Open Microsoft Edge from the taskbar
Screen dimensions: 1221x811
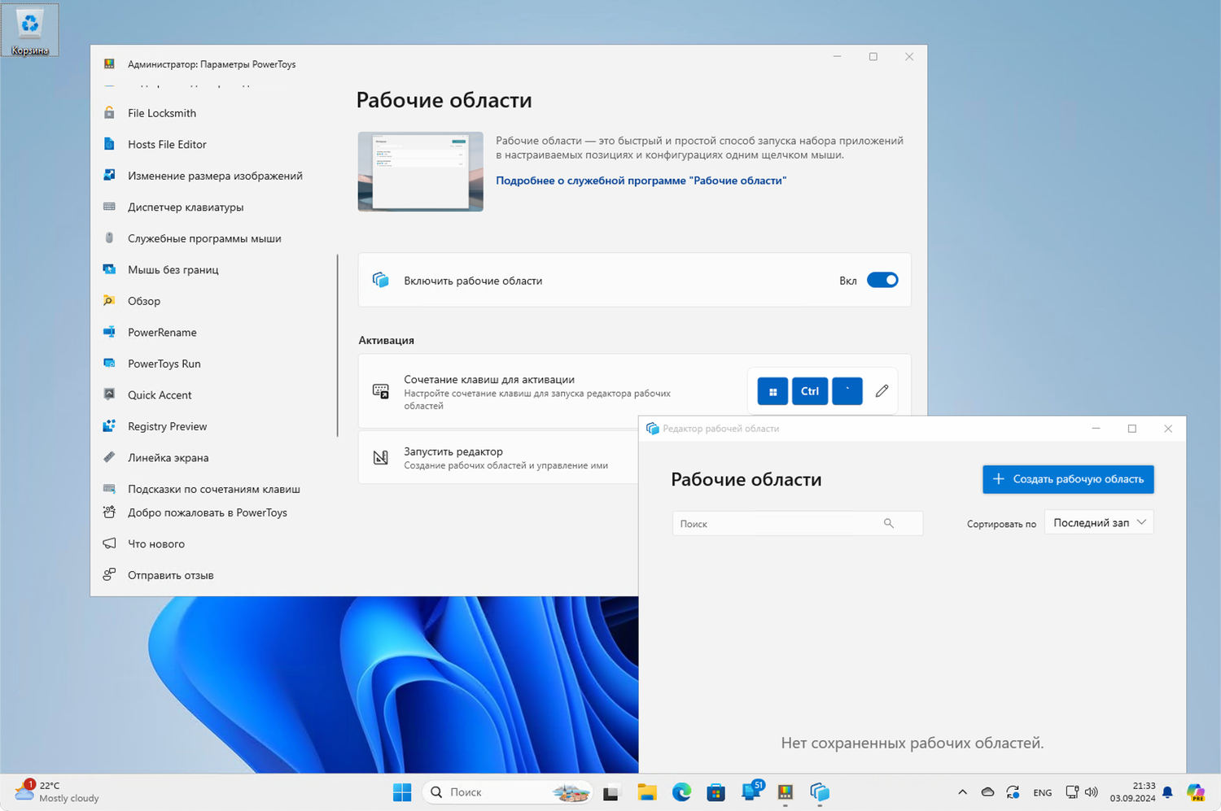pyautogui.click(x=681, y=792)
